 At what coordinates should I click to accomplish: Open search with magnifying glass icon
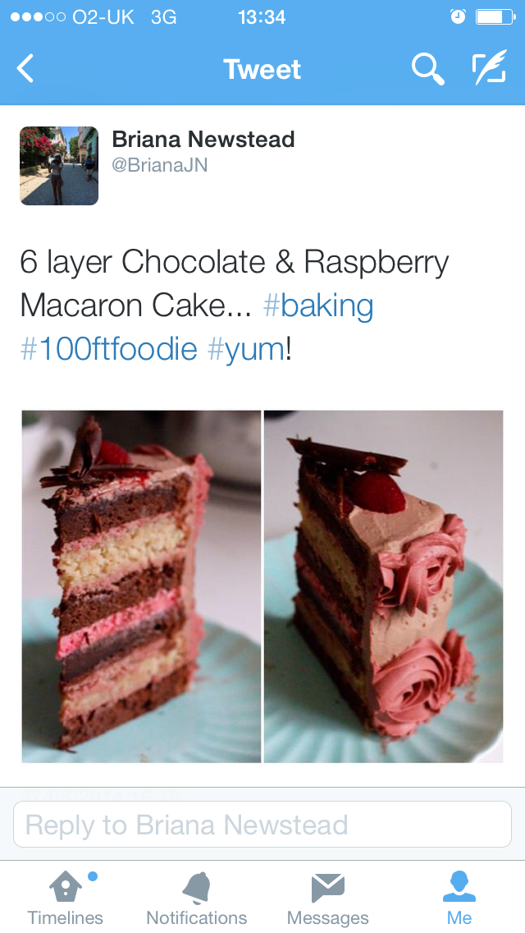pos(427,68)
